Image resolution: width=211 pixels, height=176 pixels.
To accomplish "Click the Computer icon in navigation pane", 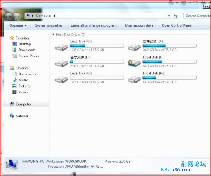I will pyautogui.click(x=12, y=104).
